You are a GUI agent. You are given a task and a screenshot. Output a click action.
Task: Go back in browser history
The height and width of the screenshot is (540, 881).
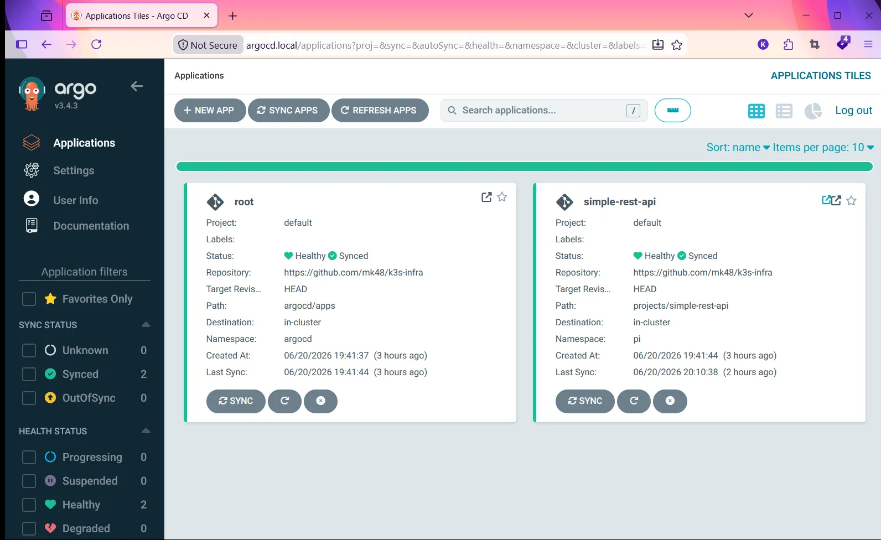(x=46, y=44)
